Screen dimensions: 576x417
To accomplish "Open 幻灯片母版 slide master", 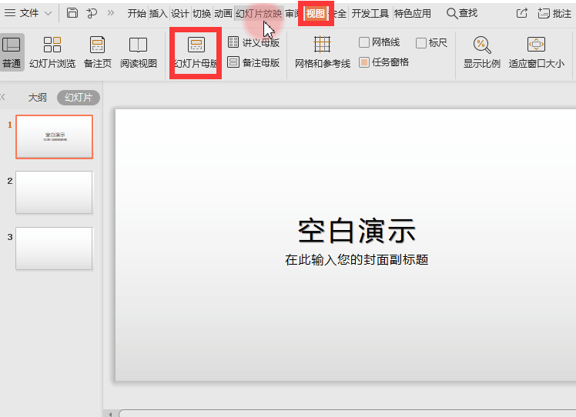I will (196, 52).
